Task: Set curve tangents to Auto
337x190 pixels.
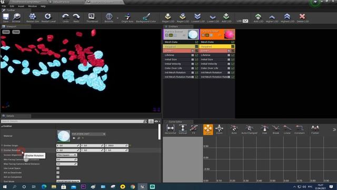Action: tap(234, 129)
